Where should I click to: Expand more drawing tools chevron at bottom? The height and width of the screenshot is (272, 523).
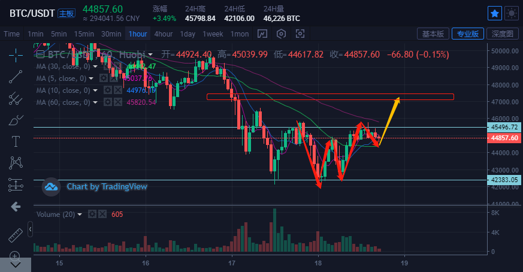click(x=16, y=263)
